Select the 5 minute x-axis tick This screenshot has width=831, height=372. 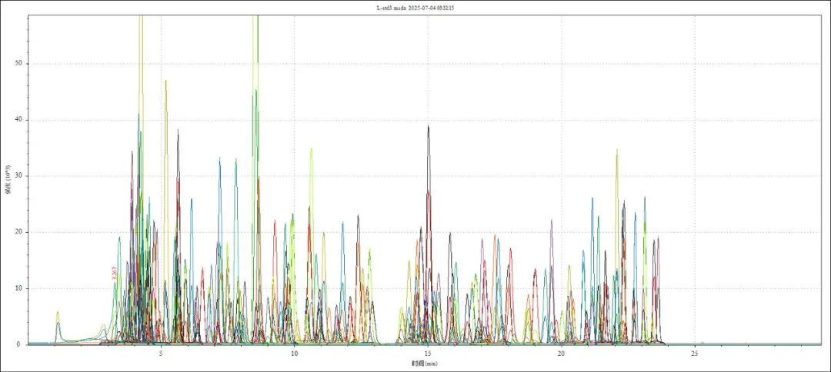(161, 353)
